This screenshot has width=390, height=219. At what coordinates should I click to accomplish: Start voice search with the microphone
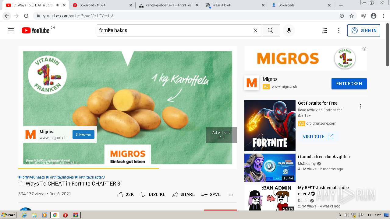click(x=289, y=30)
